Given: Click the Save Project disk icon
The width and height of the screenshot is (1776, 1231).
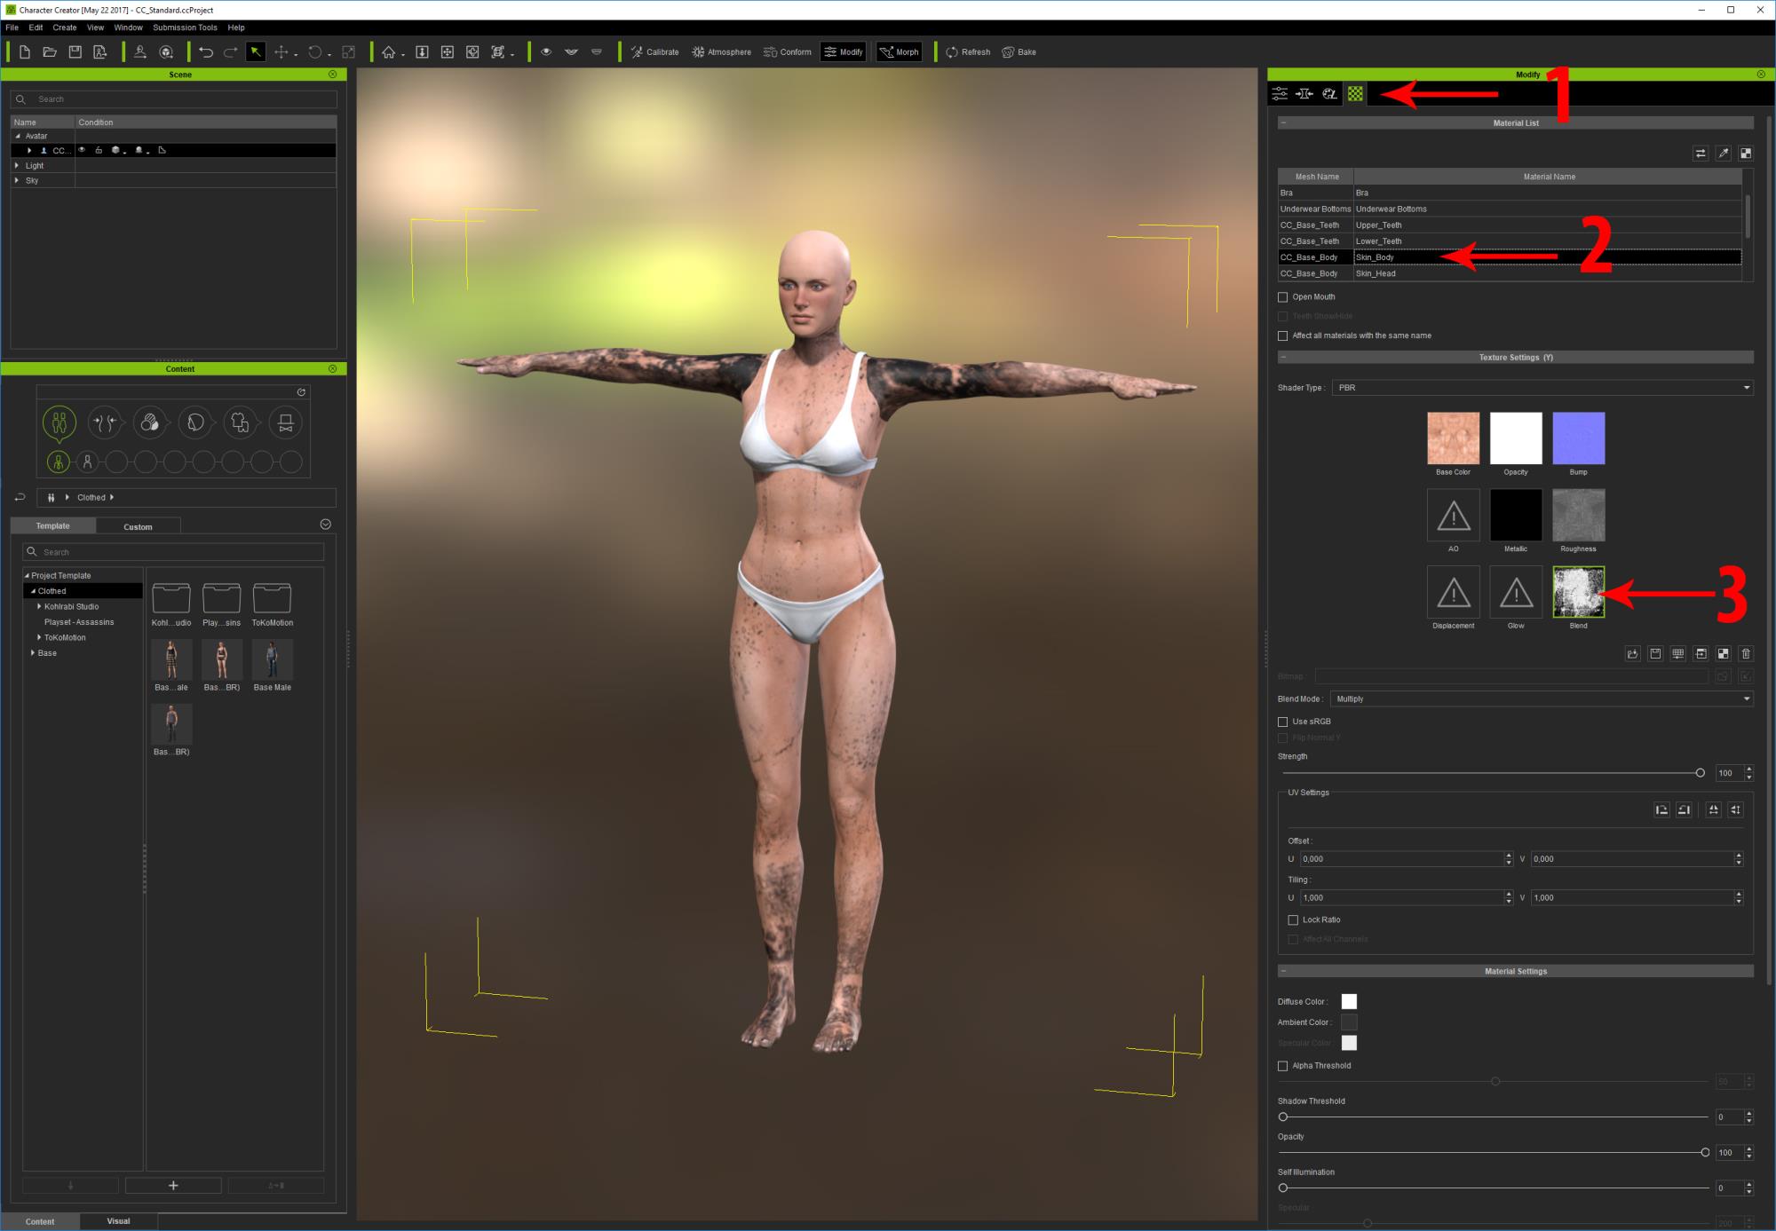Looking at the screenshot, I should tap(75, 52).
